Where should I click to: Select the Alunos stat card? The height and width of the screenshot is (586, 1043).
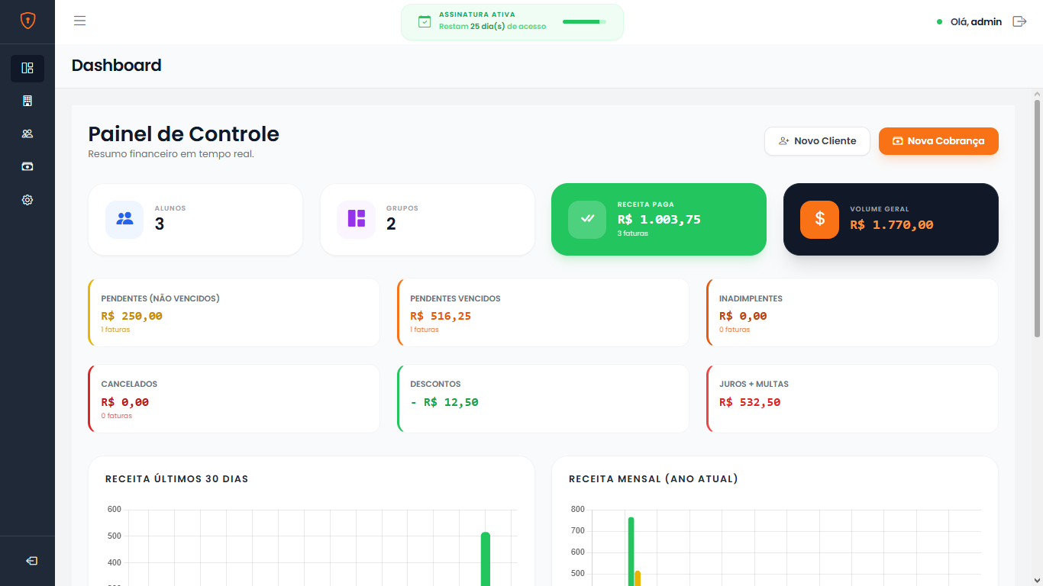pos(195,220)
